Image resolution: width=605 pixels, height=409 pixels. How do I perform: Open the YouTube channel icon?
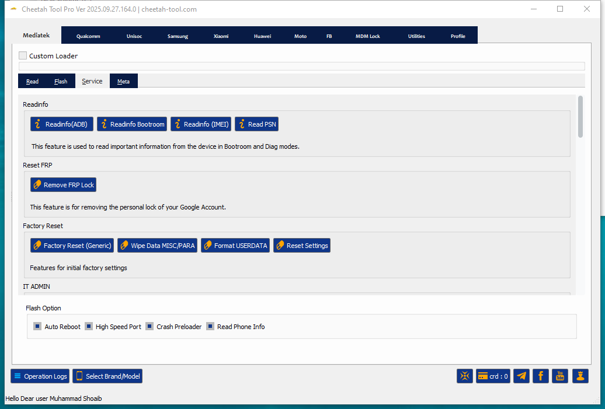559,376
